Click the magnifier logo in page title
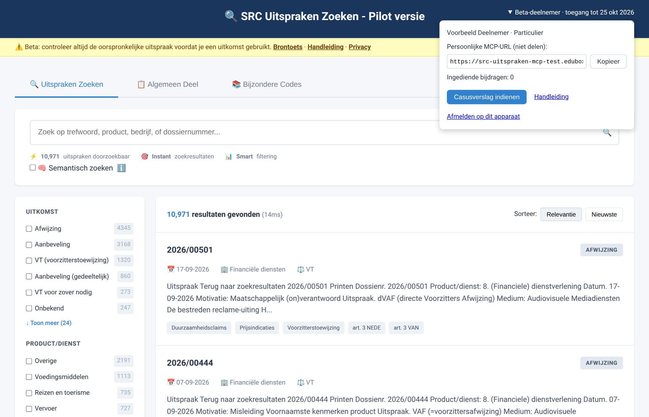This screenshot has height=417, width=649. (231, 16)
